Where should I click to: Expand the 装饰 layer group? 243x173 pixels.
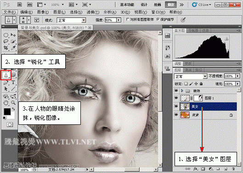tap(182, 90)
